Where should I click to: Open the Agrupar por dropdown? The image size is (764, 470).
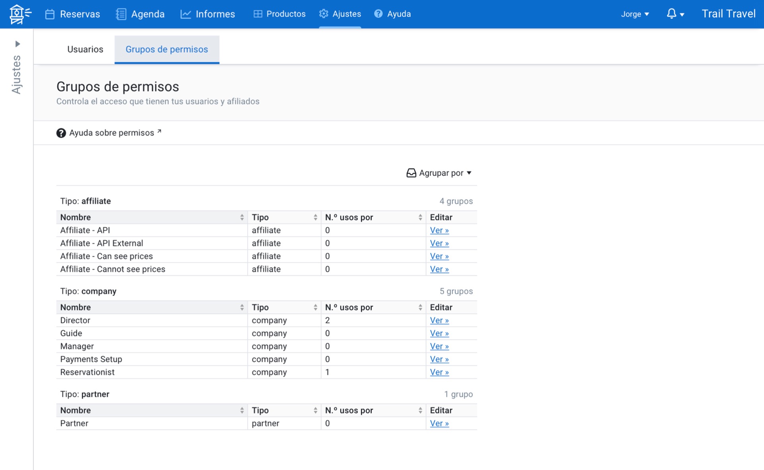tap(439, 173)
